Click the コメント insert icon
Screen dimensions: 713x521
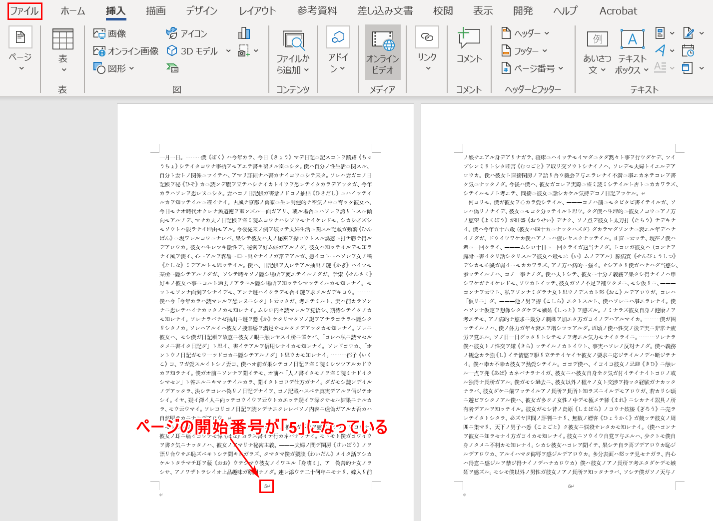click(x=469, y=38)
